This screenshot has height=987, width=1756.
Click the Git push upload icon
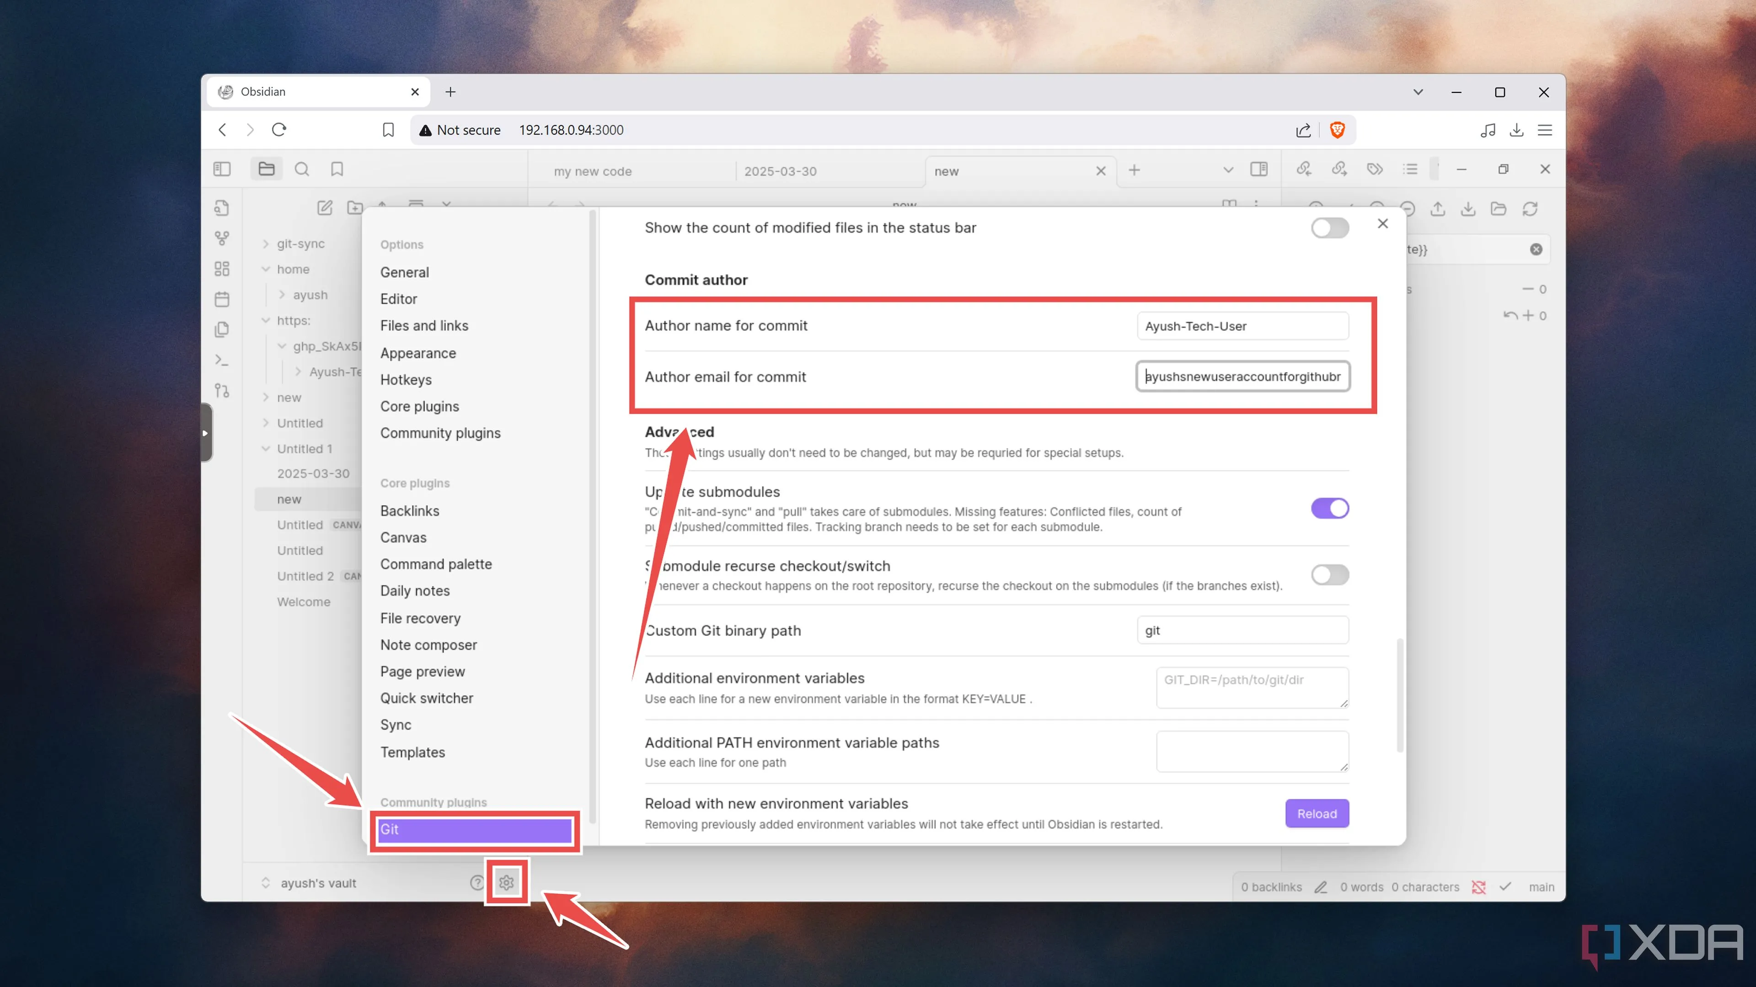[x=1438, y=208]
